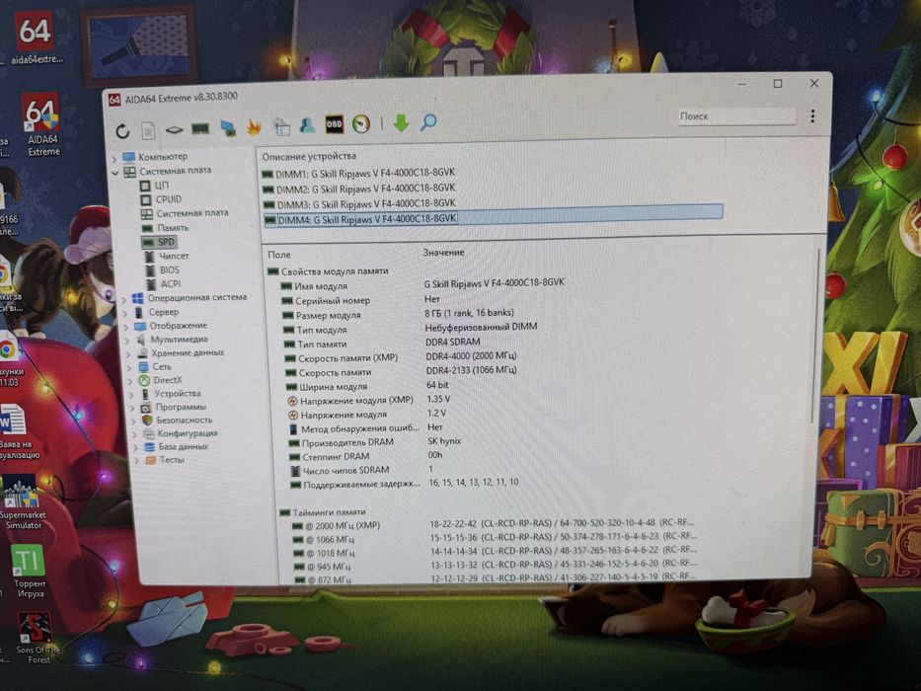Viewport: 921px width, 691px height.
Task: Select Конфигурация in the sidebar
Action: pos(181,433)
